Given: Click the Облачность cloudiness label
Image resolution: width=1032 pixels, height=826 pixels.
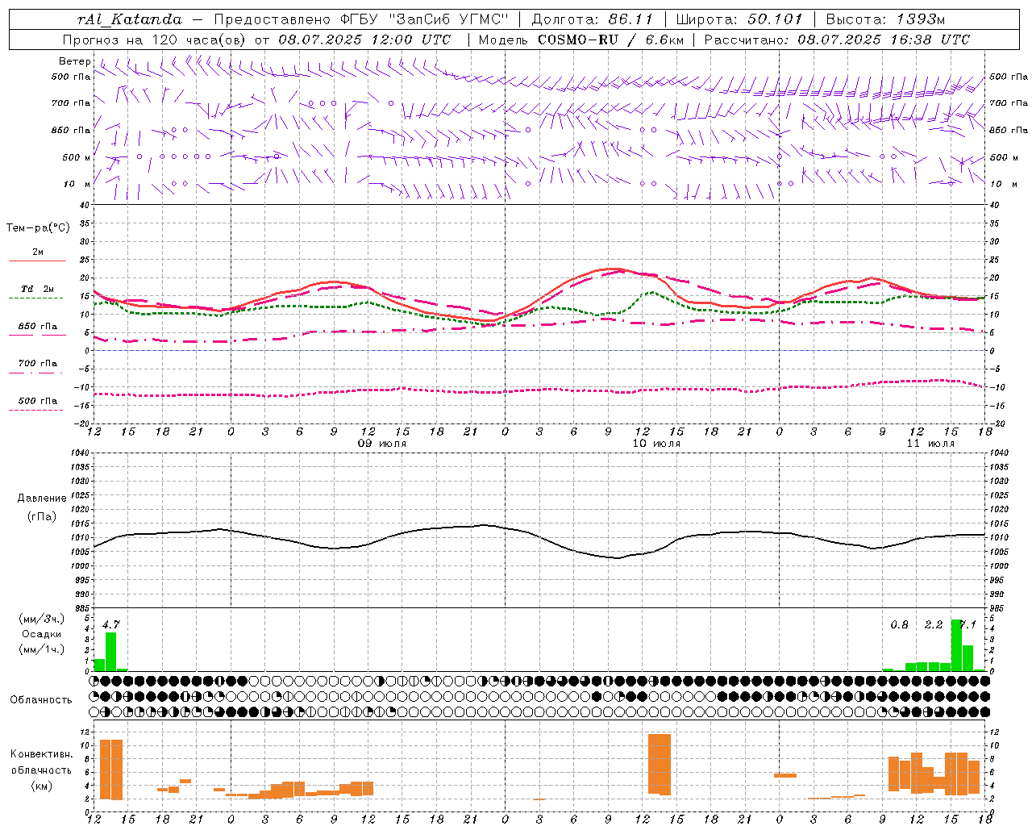Looking at the screenshot, I should pos(41,700).
